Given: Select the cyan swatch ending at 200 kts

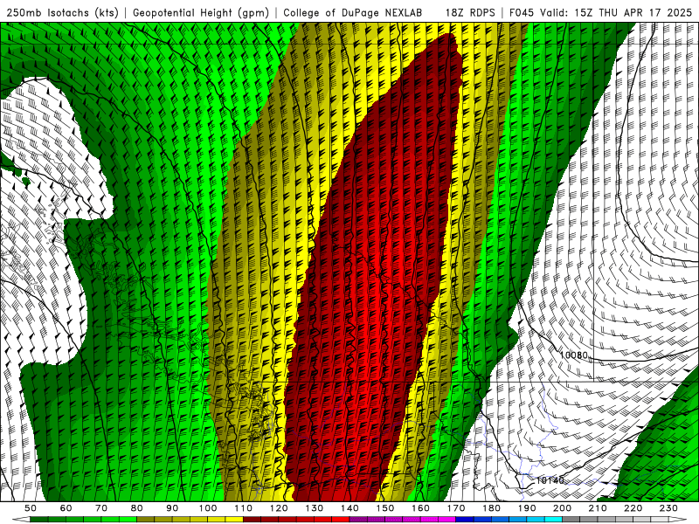Looking at the screenshot, I should click(x=553, y=520).
